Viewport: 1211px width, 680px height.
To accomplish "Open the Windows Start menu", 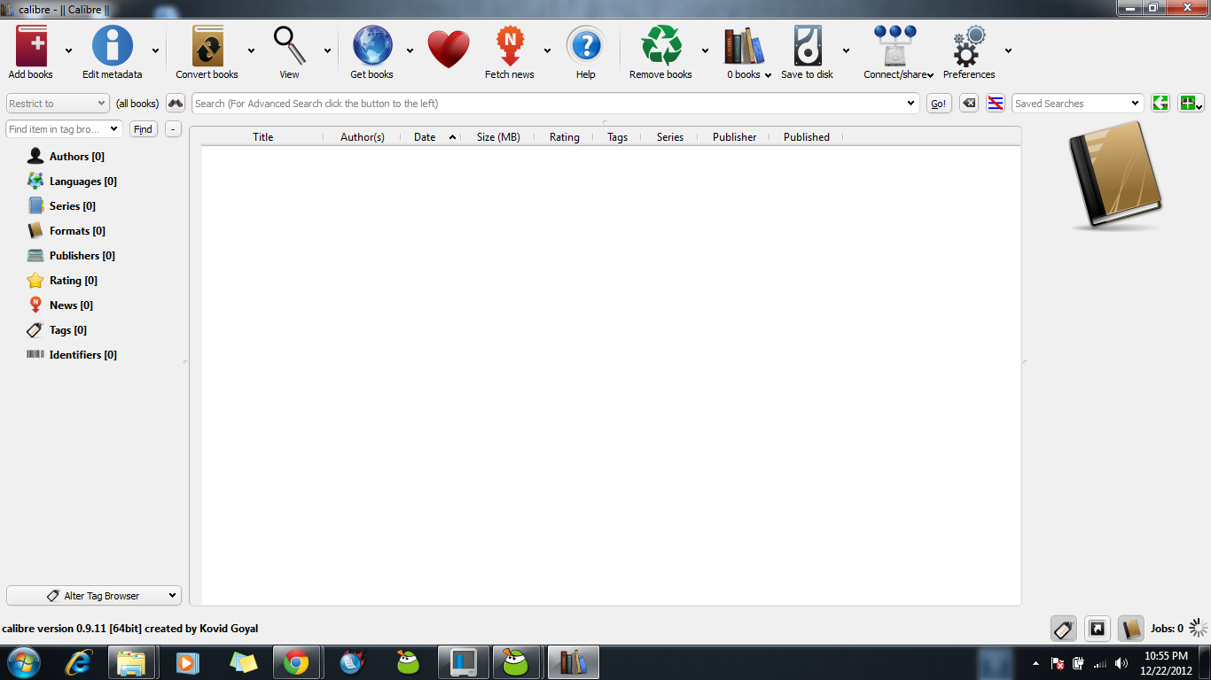I will pos(24,662).
